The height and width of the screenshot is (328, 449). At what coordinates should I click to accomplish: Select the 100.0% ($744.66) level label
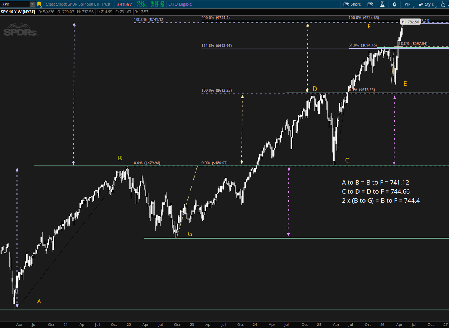(364, 18)
